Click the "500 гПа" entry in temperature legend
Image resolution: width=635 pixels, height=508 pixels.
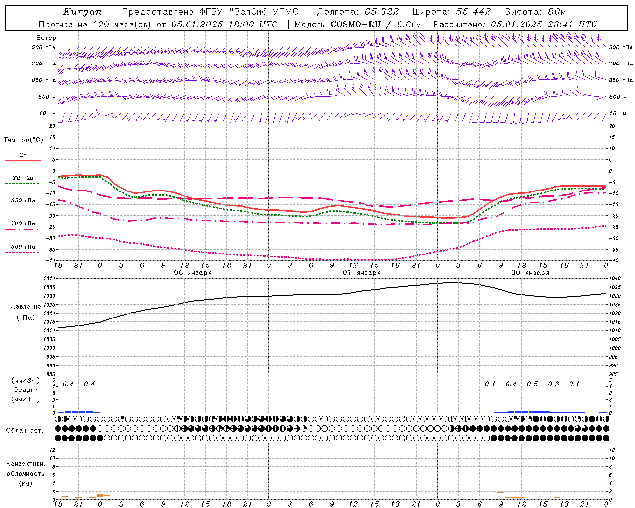[x=23, y=247]
